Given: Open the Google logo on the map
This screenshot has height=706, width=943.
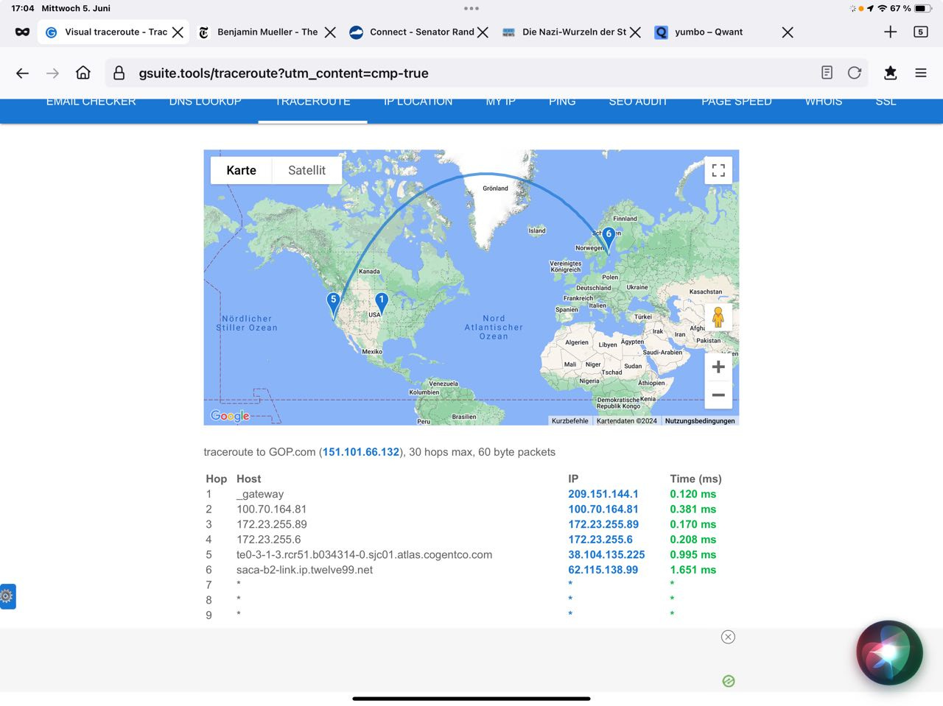Looking at the screenshot, I should [x=230, y=416].
